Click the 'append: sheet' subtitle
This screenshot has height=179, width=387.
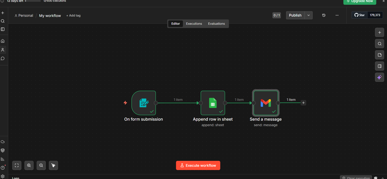(x=213, y=125)
